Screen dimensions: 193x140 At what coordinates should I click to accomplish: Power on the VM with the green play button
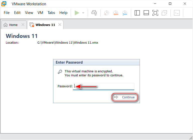tap(77, 13)
